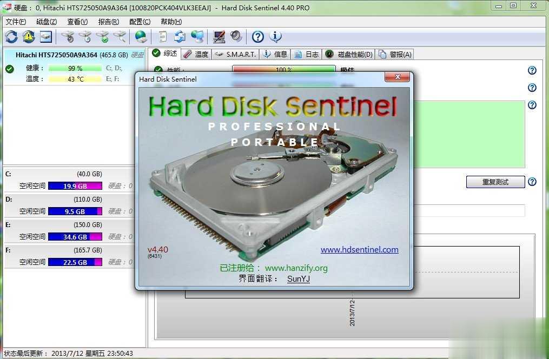Click the SunYJ translator link
The height and width of the screenshot is (359, 549).
[299, 279]
